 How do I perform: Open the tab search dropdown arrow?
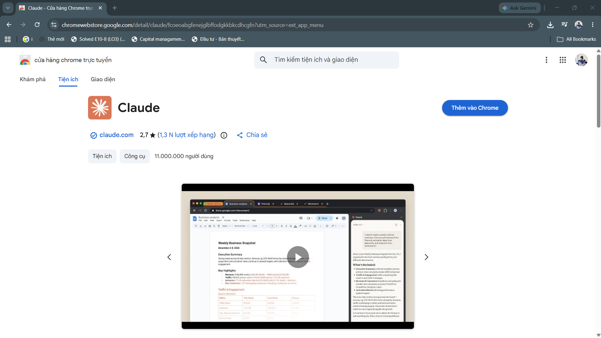pyautogui.click(x=8, y=8)
